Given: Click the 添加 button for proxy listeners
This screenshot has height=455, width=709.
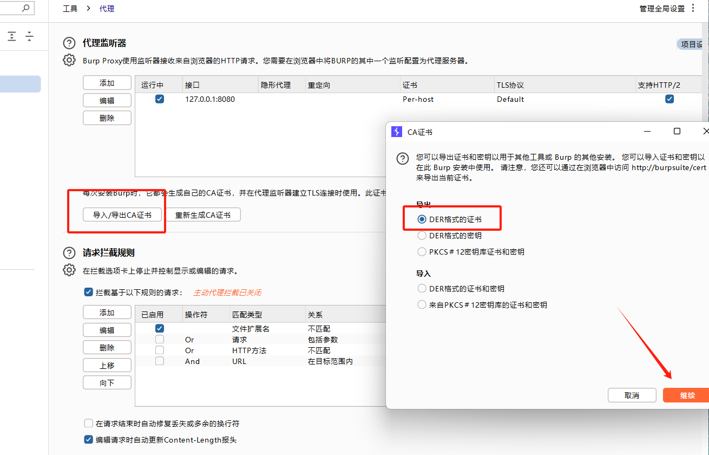Looking at the screenshot, I should click(107, 83).
